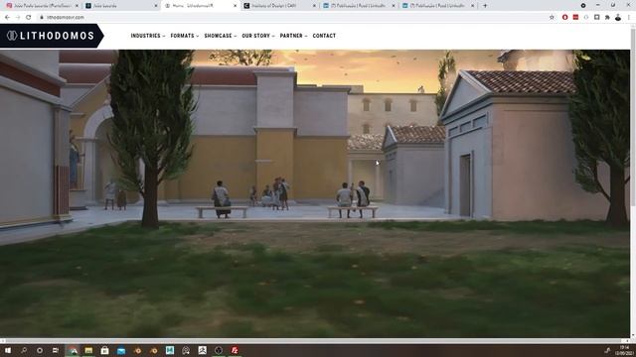Click the grey circle extension icon
This screenshot has height=357, width=636.
pyautogui.click(x=586, y=18)
